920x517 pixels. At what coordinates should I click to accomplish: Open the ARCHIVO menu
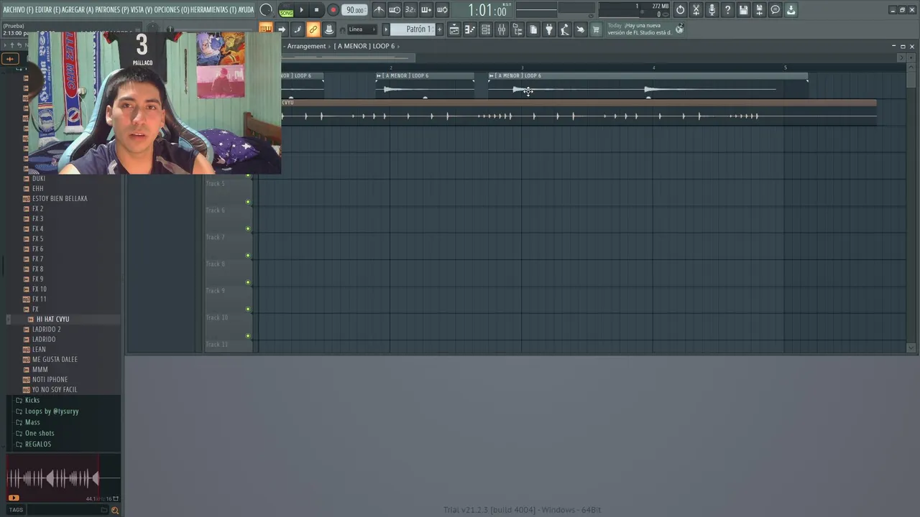(18, 10)
